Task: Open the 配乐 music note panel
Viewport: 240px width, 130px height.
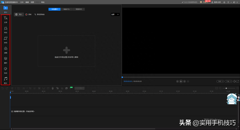Action: pyautogui.click(x=6, y=80)
